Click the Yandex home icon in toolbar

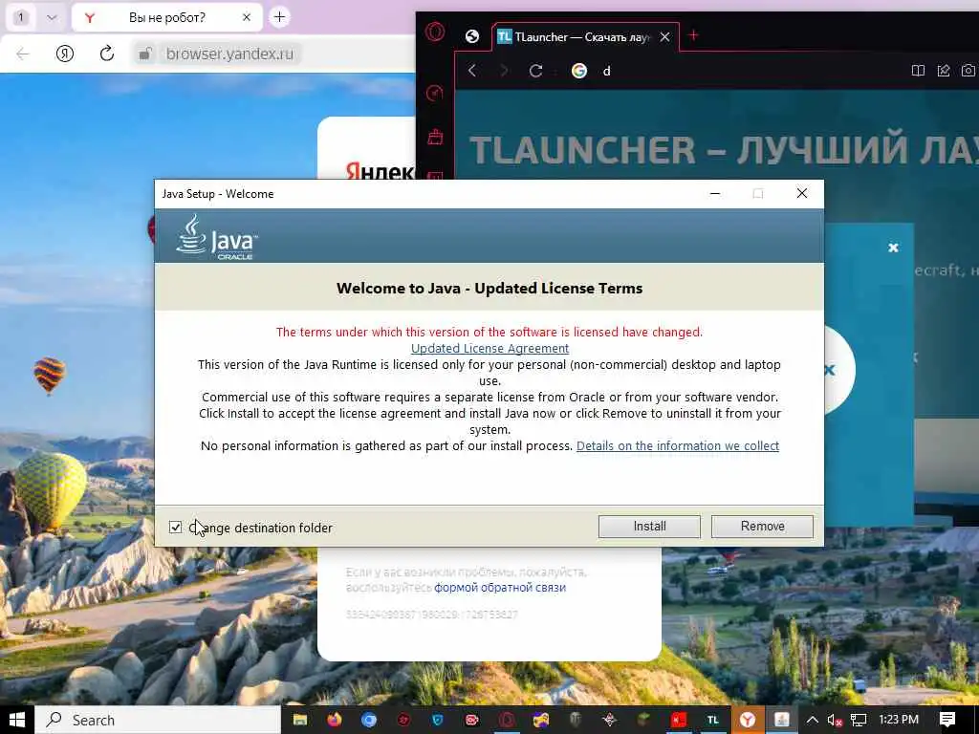(x=65, y=54)
